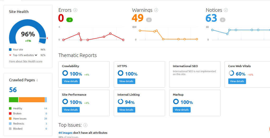Click the large 0 Errors count
Screen dimensions: 270x138
(61, 18)
